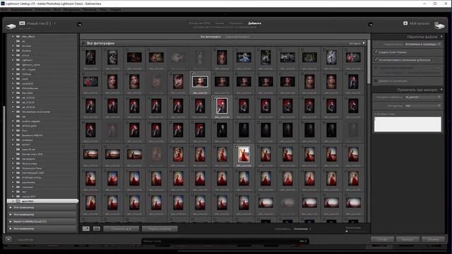
Task: Click the photo grid vertical scrollbar
Action: 369,62
